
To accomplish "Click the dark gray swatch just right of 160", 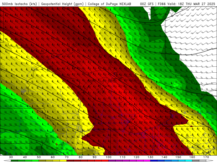I will 196,161.
